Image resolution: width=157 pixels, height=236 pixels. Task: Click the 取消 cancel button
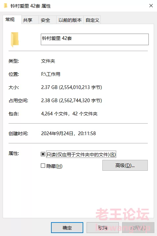tap(103, 227)
